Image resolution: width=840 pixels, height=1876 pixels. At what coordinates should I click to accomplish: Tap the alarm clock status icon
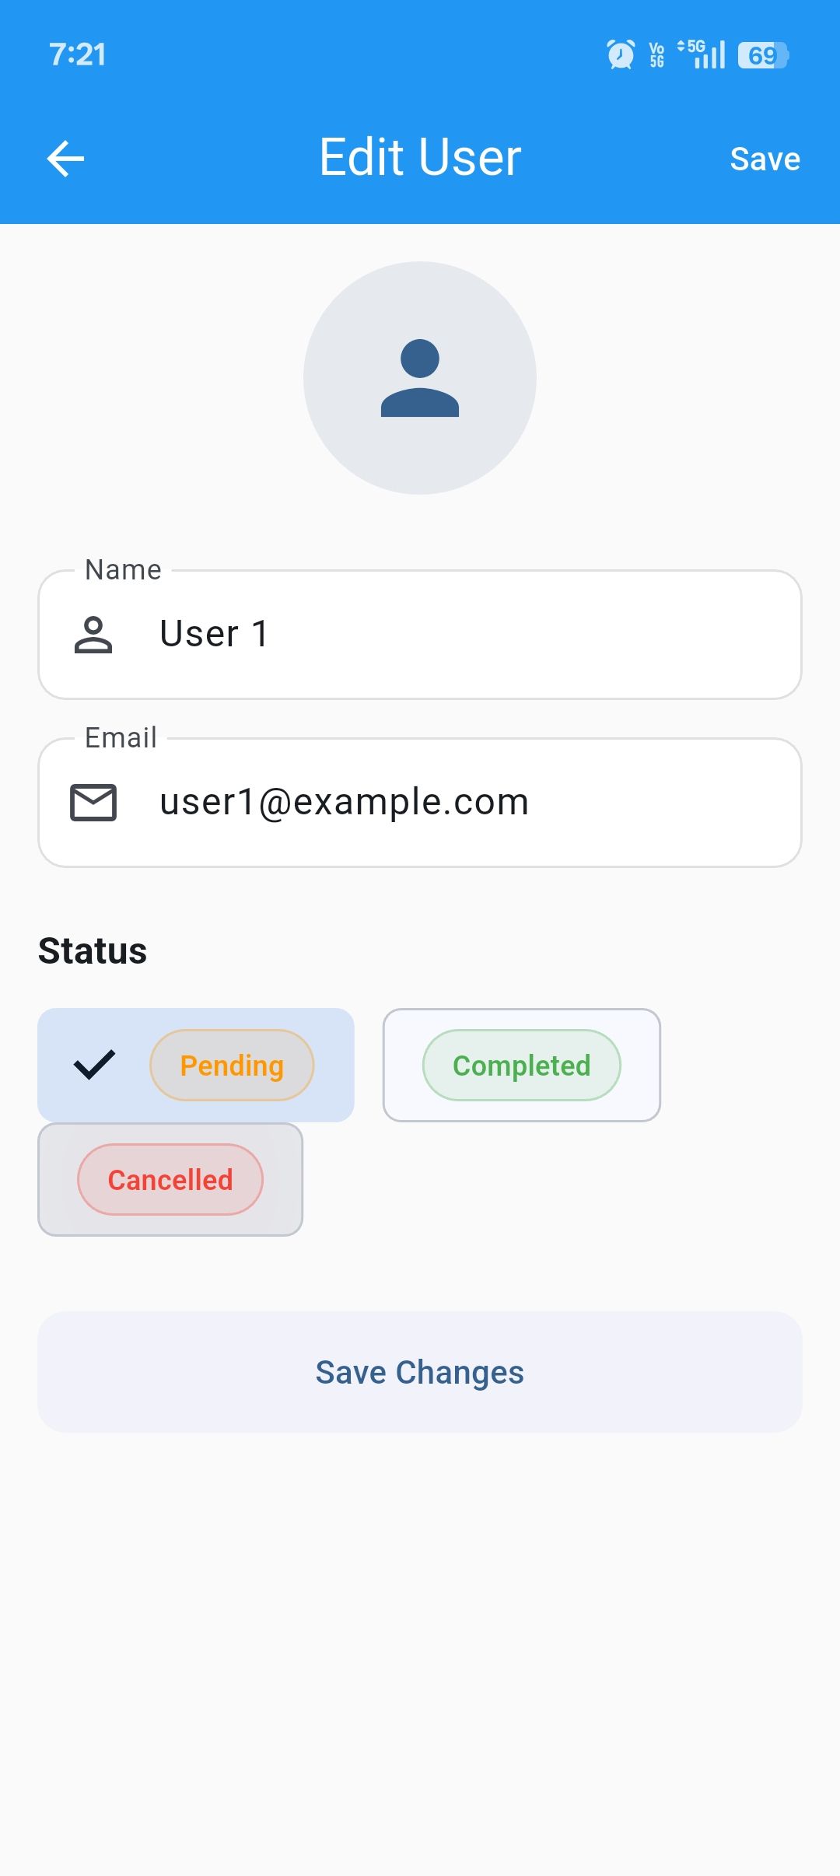click(621, 54)
